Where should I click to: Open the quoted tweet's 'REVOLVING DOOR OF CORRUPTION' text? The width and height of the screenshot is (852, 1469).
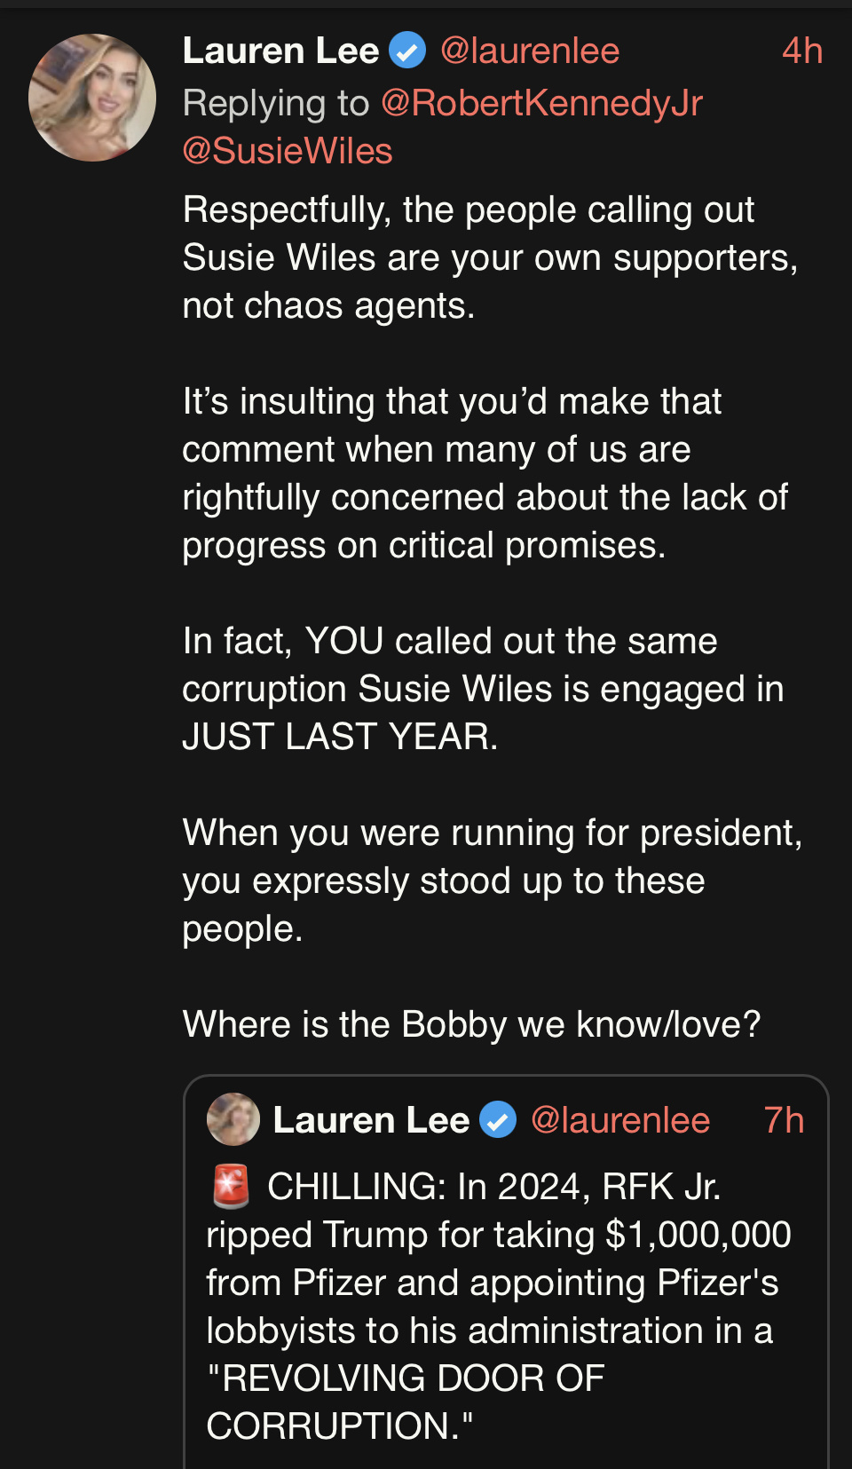point(406,1402)
